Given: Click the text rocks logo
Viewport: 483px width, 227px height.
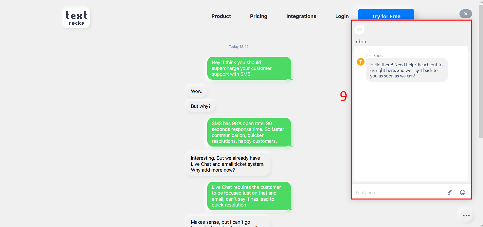Looking at the screenshot, I should [x=76, y=18].
